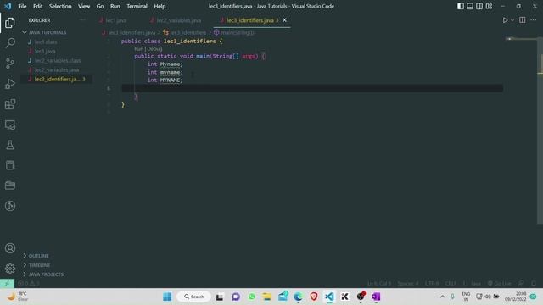Screen dimensions: 543x305
Task: Change the Spaces indentation setting
Action: [407, 284]
